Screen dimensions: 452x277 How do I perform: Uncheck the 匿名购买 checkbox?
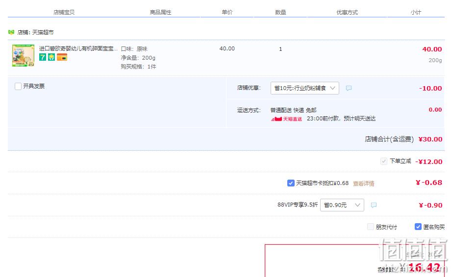[418, 227]
